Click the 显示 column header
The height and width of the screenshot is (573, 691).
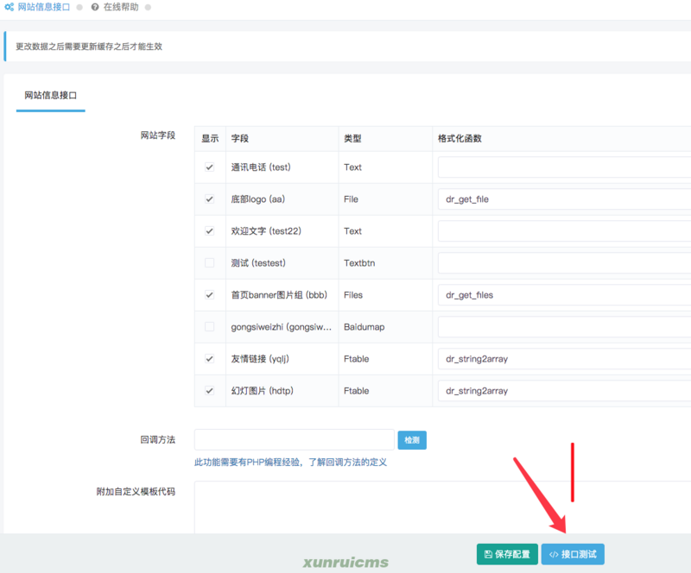210,138
